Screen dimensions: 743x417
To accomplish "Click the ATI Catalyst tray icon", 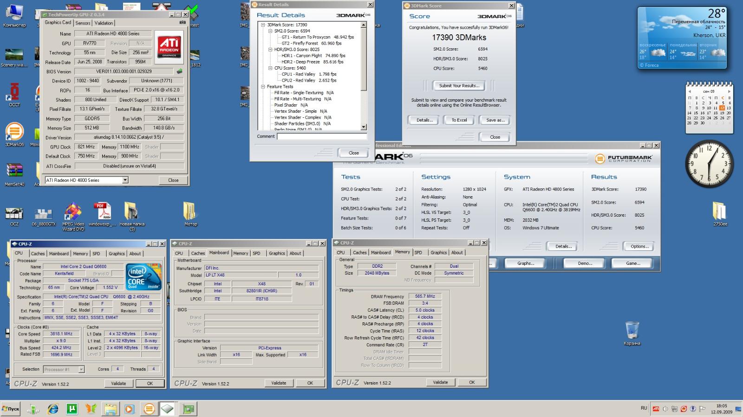I will [656, 409].
